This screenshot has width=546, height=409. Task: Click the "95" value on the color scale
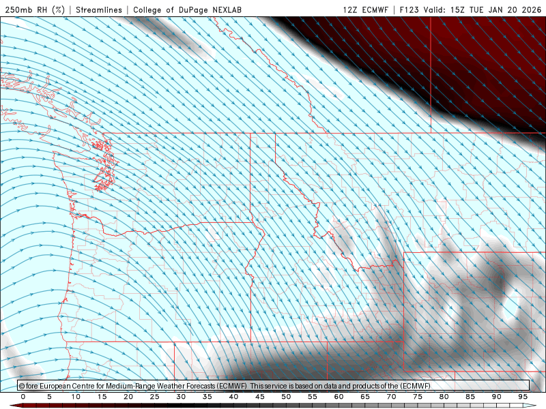pyautogui.click(x=523, y=397)
